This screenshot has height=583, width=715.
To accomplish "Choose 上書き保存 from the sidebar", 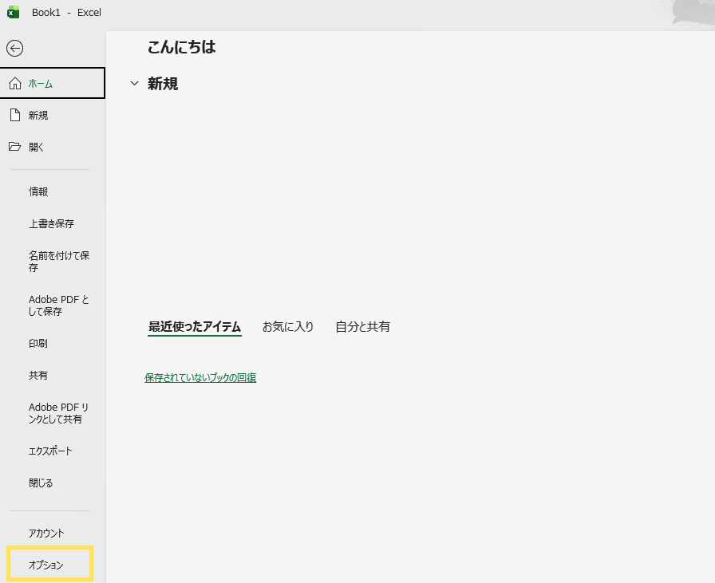I will (51, 223).
